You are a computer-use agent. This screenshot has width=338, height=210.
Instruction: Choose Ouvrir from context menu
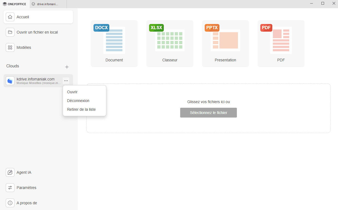point(73,92)
